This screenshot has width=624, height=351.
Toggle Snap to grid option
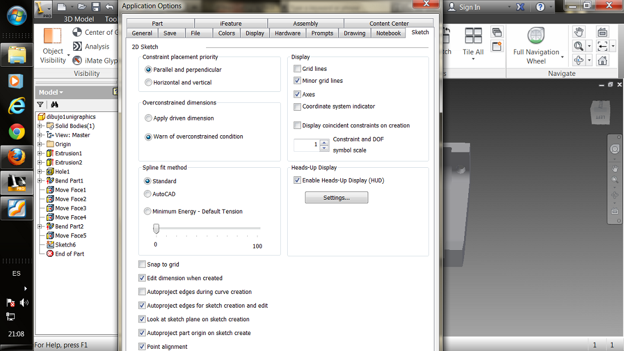pos(142,264)
